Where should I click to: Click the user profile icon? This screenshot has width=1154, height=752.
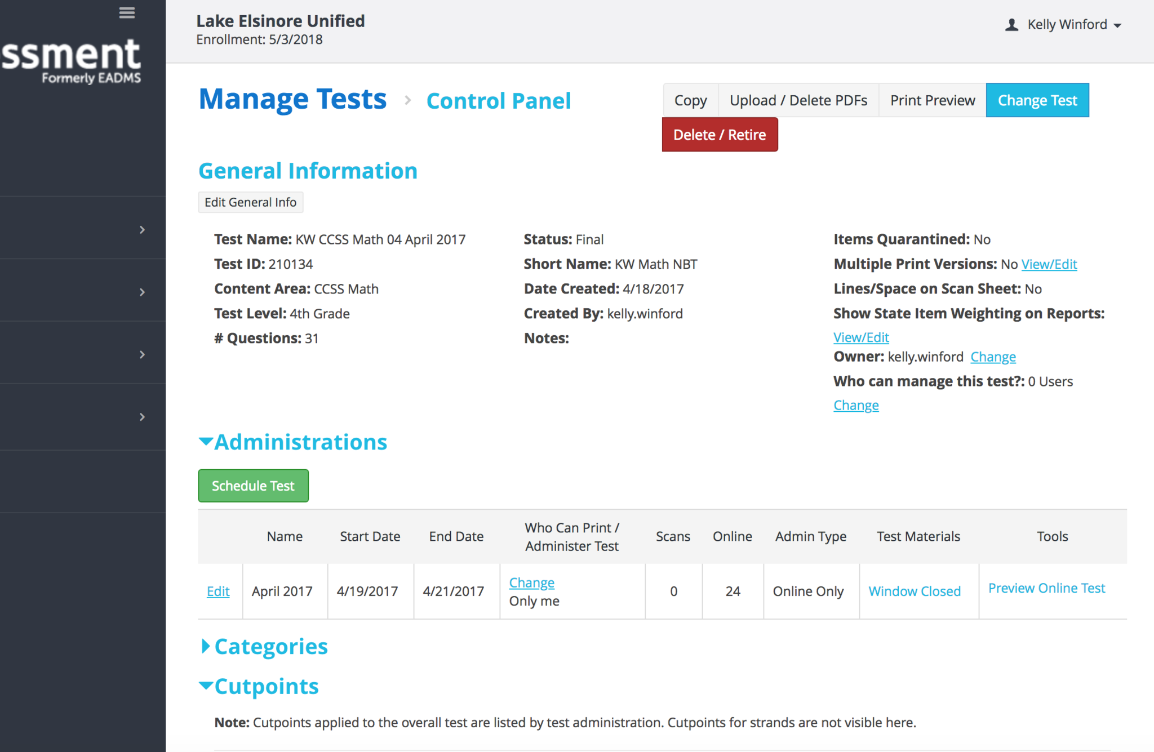(1011, 25)
